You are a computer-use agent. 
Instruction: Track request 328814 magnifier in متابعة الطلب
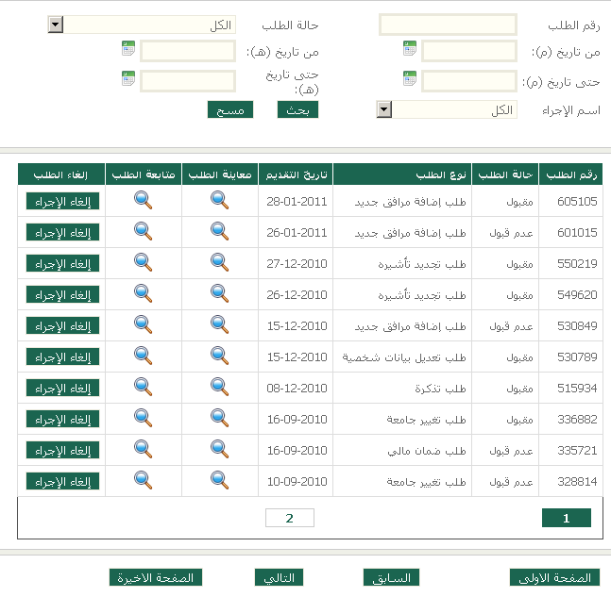pos(143,480)
